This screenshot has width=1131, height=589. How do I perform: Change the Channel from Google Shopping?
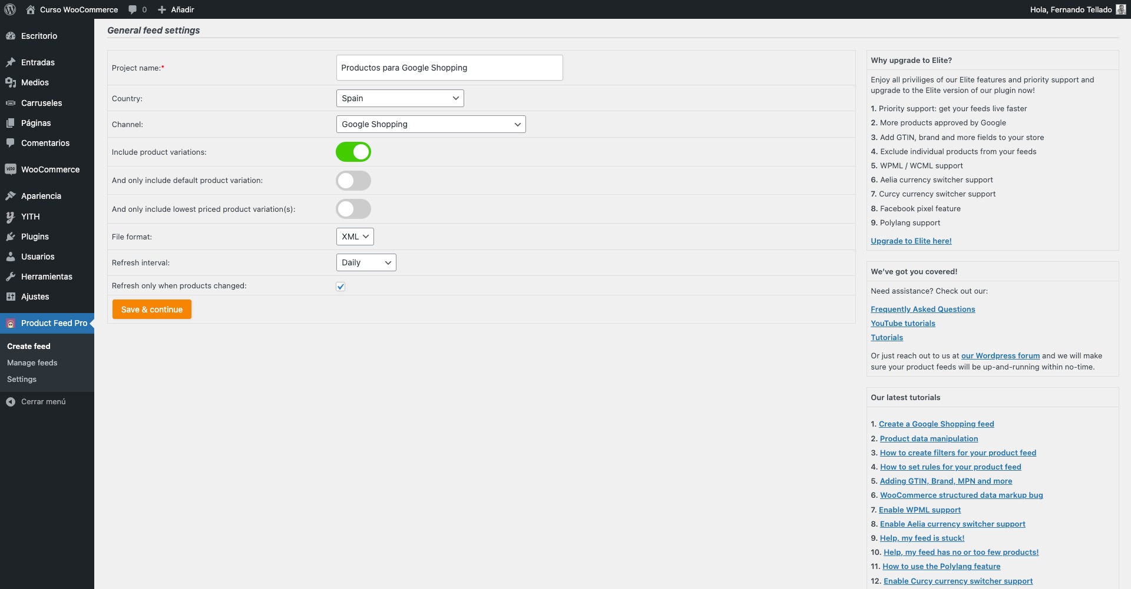coord(431,124)
